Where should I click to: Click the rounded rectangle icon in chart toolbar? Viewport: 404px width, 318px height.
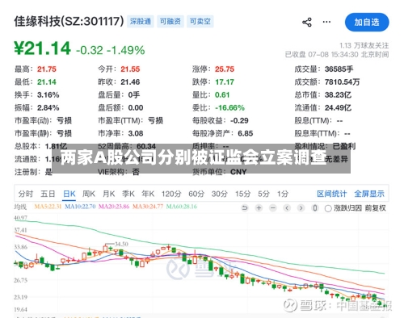point(315,208)
